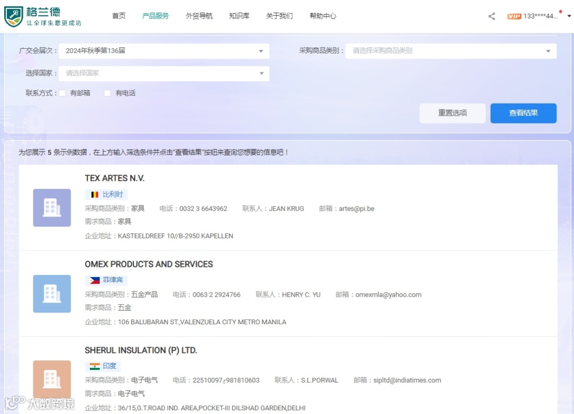Click contact name HENRY C. YU
574x414 pixels.
pyautogui.click(x=301, y=295)
